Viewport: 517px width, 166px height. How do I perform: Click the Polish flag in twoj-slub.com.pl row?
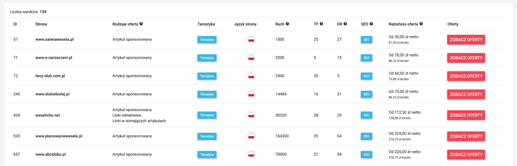[251, 76]
